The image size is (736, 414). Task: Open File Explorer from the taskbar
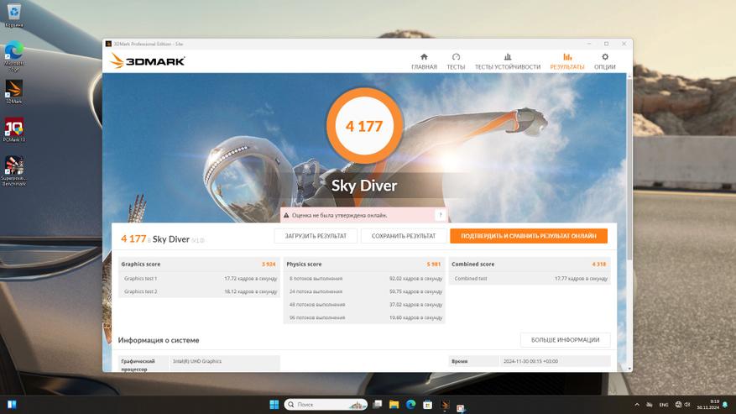coord(394,404)
